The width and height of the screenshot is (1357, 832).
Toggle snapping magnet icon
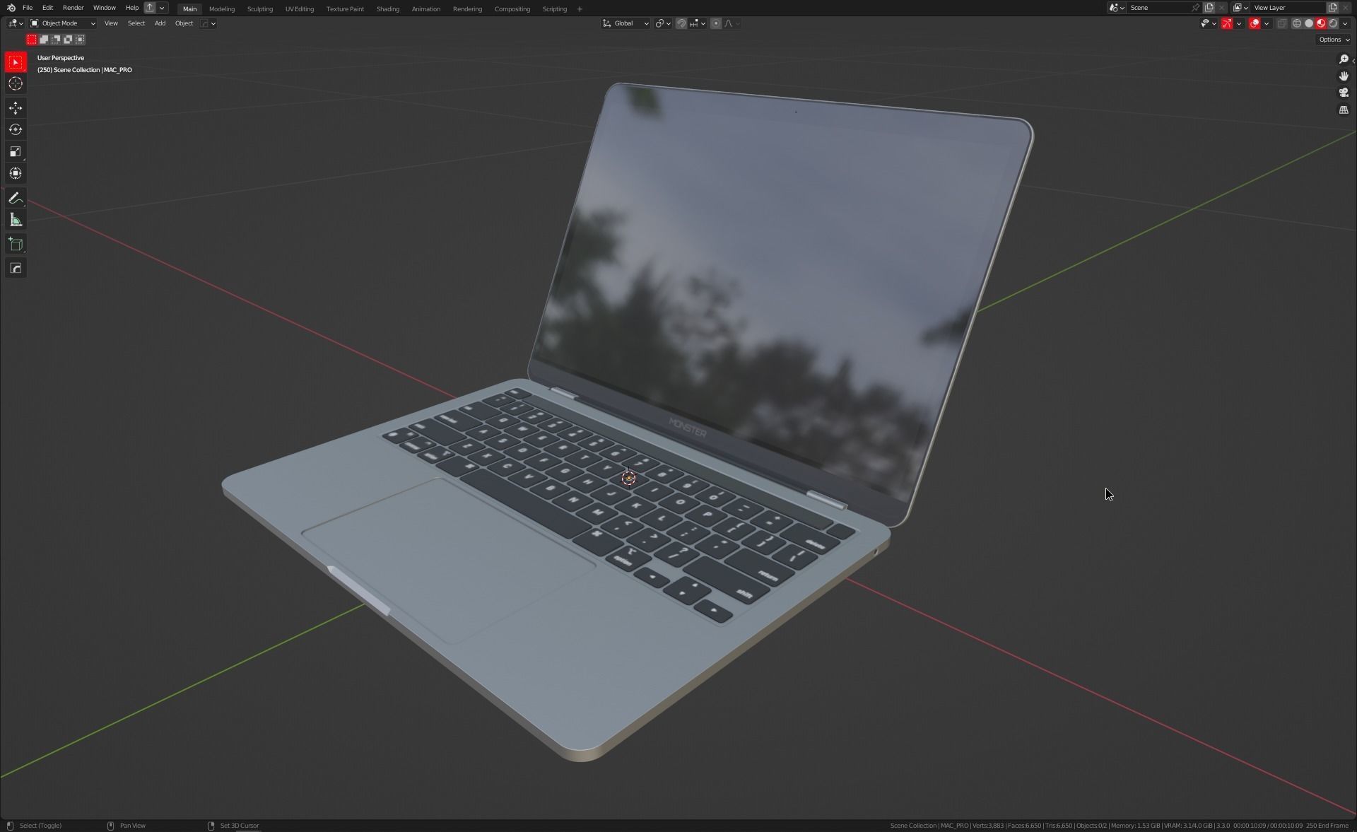(x=681, y=23)
